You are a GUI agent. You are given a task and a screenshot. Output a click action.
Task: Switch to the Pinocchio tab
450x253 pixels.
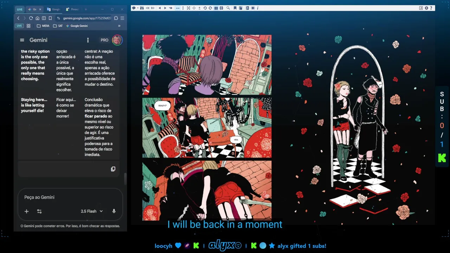(73, 9)
